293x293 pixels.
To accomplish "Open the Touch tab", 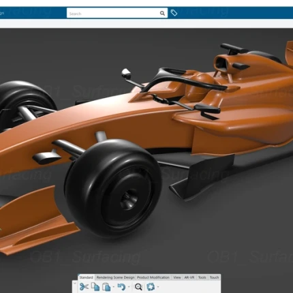I will [x=214, y=277].
